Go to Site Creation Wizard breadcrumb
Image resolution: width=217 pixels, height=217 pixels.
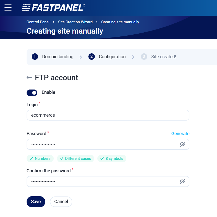tap(75, 22)
